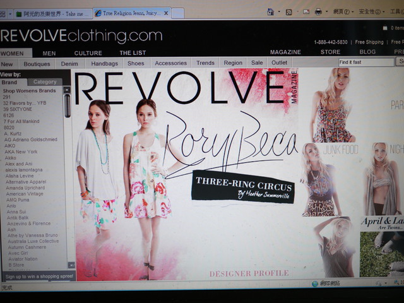Open the Handbags menu item

[104, 63]
